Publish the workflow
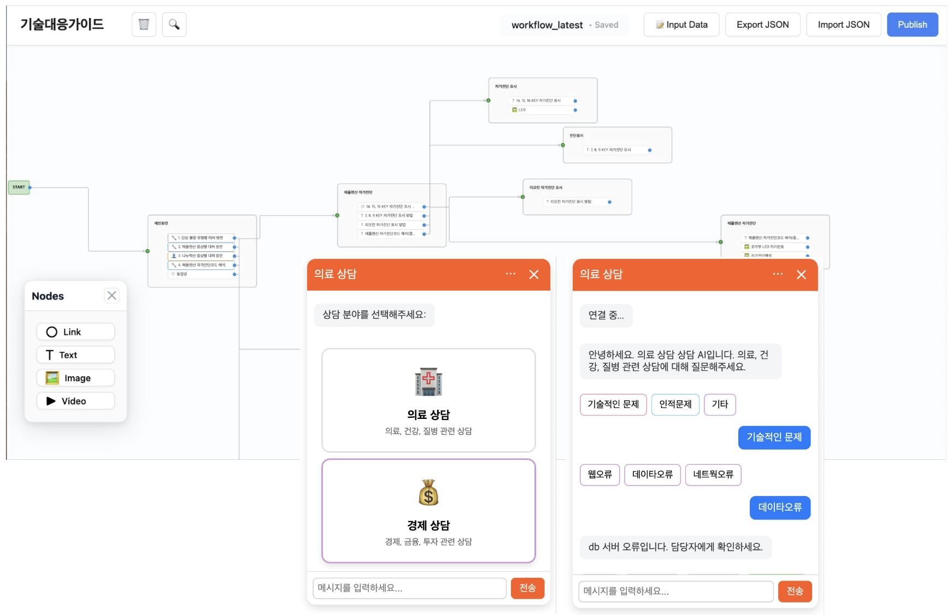 912,25
